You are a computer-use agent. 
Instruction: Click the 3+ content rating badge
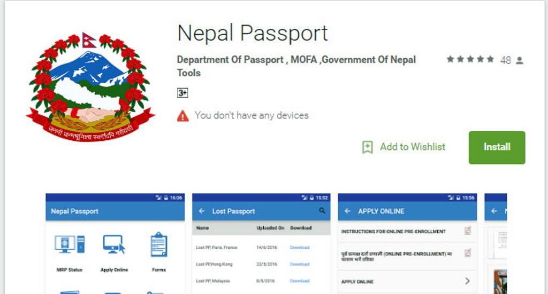pos(182,93)
